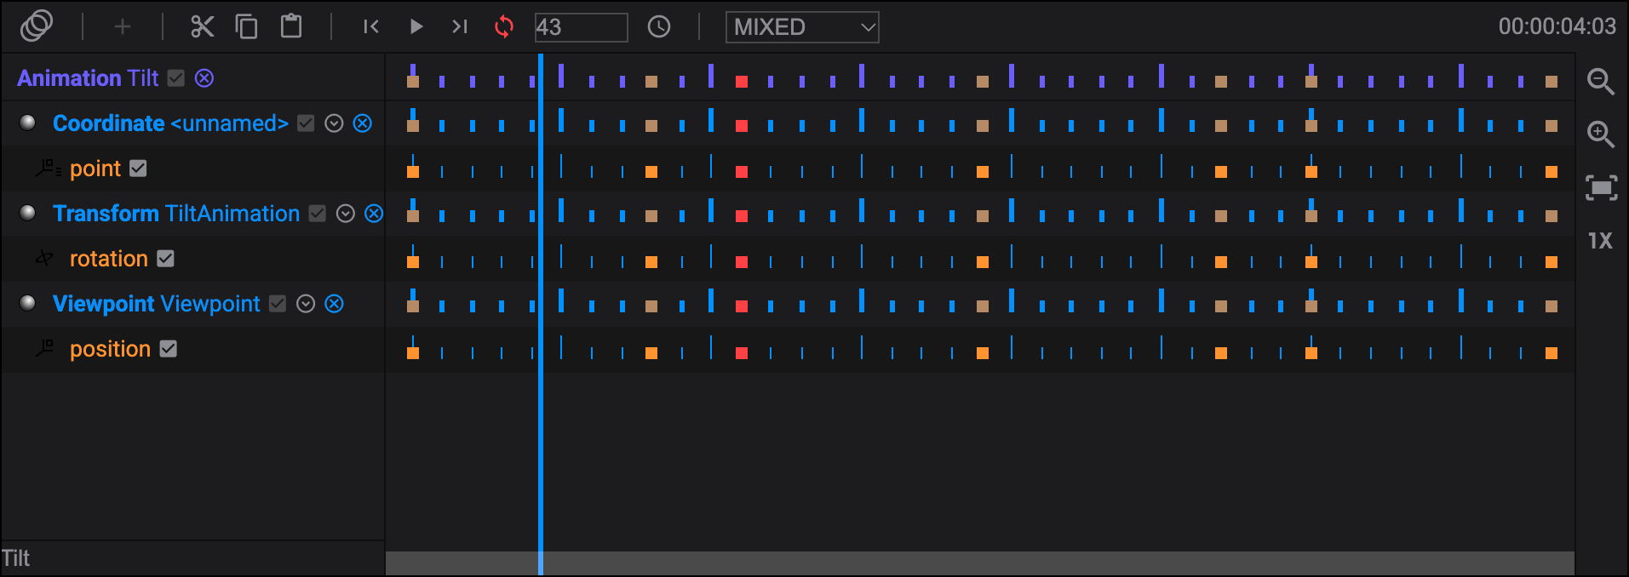Click the current frame number field

581,27
